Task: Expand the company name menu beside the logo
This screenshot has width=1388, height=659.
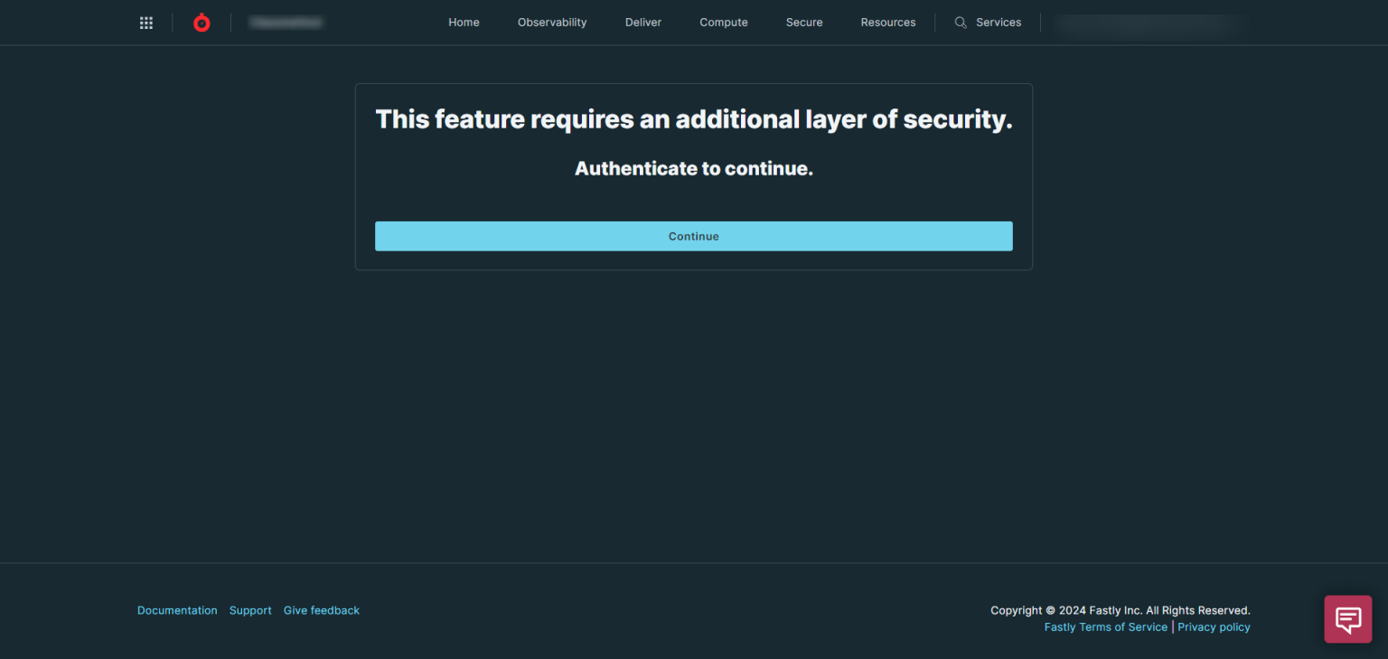Action: click(x=286, y=22)
